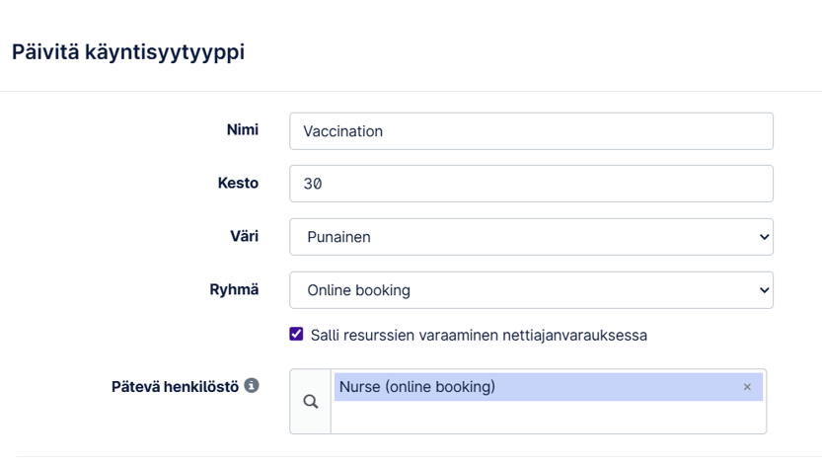Remove Nurse (online booking) with the x

(747, 387)
